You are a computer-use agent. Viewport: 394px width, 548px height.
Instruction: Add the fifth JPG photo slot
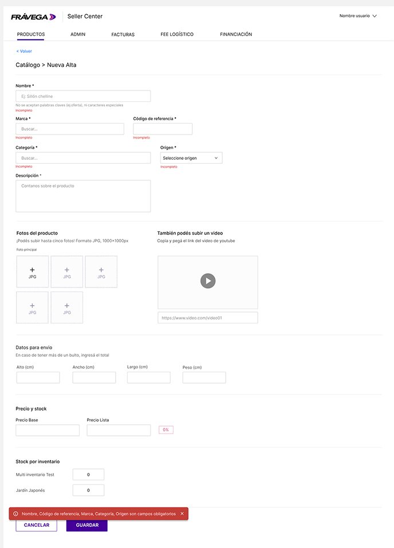(67, 307)
